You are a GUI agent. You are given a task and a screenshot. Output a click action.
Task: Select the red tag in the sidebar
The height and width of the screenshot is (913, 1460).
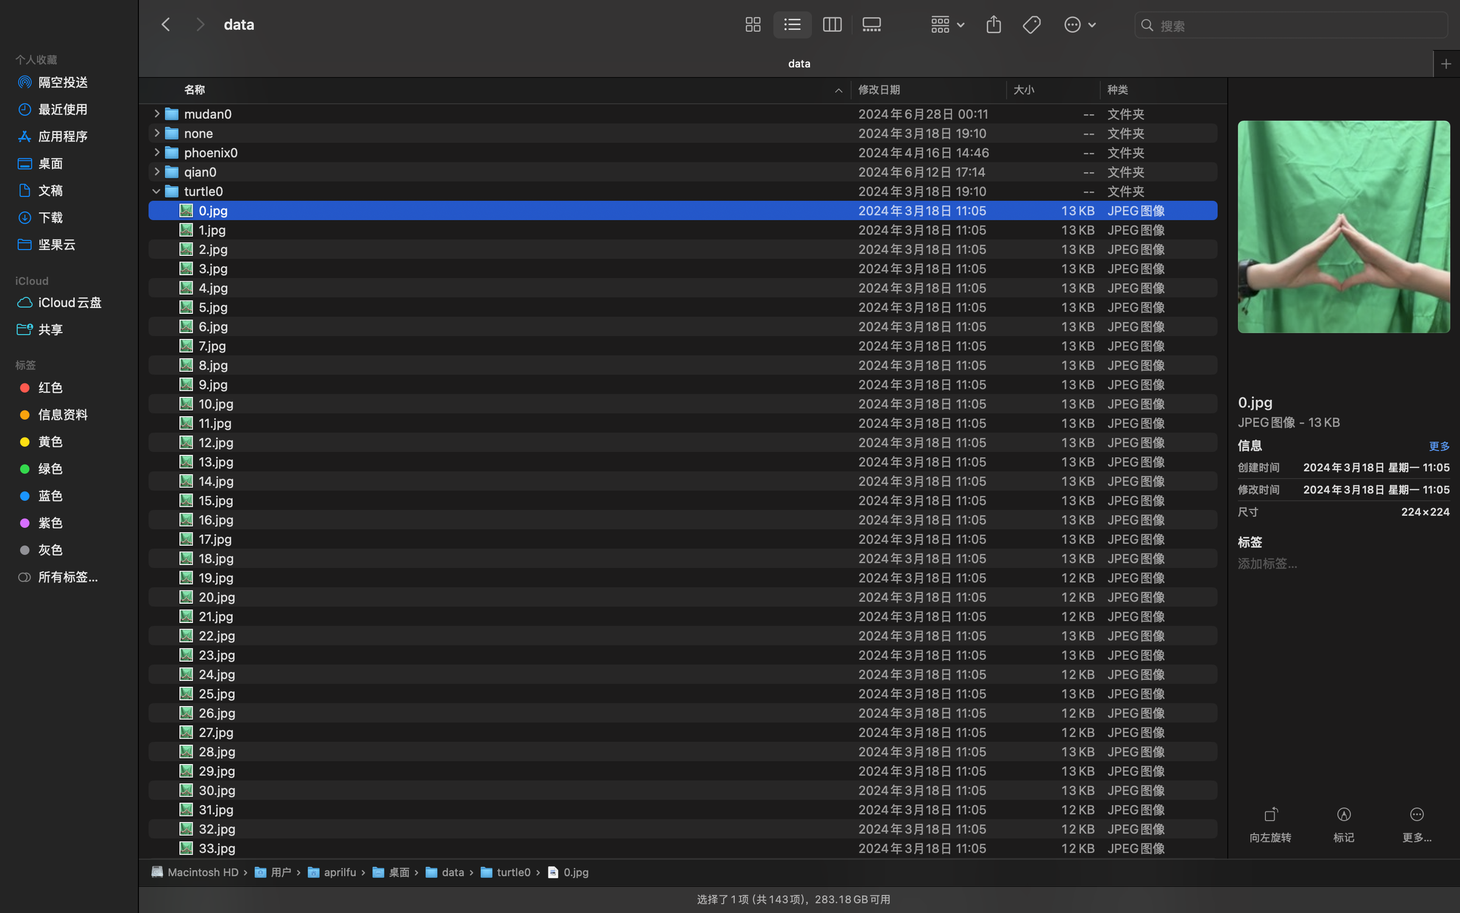(x=50, y=388)
